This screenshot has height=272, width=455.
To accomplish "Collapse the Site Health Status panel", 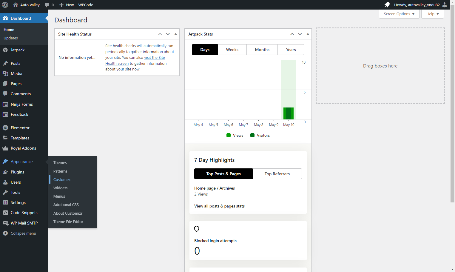I will coord(176,34).
